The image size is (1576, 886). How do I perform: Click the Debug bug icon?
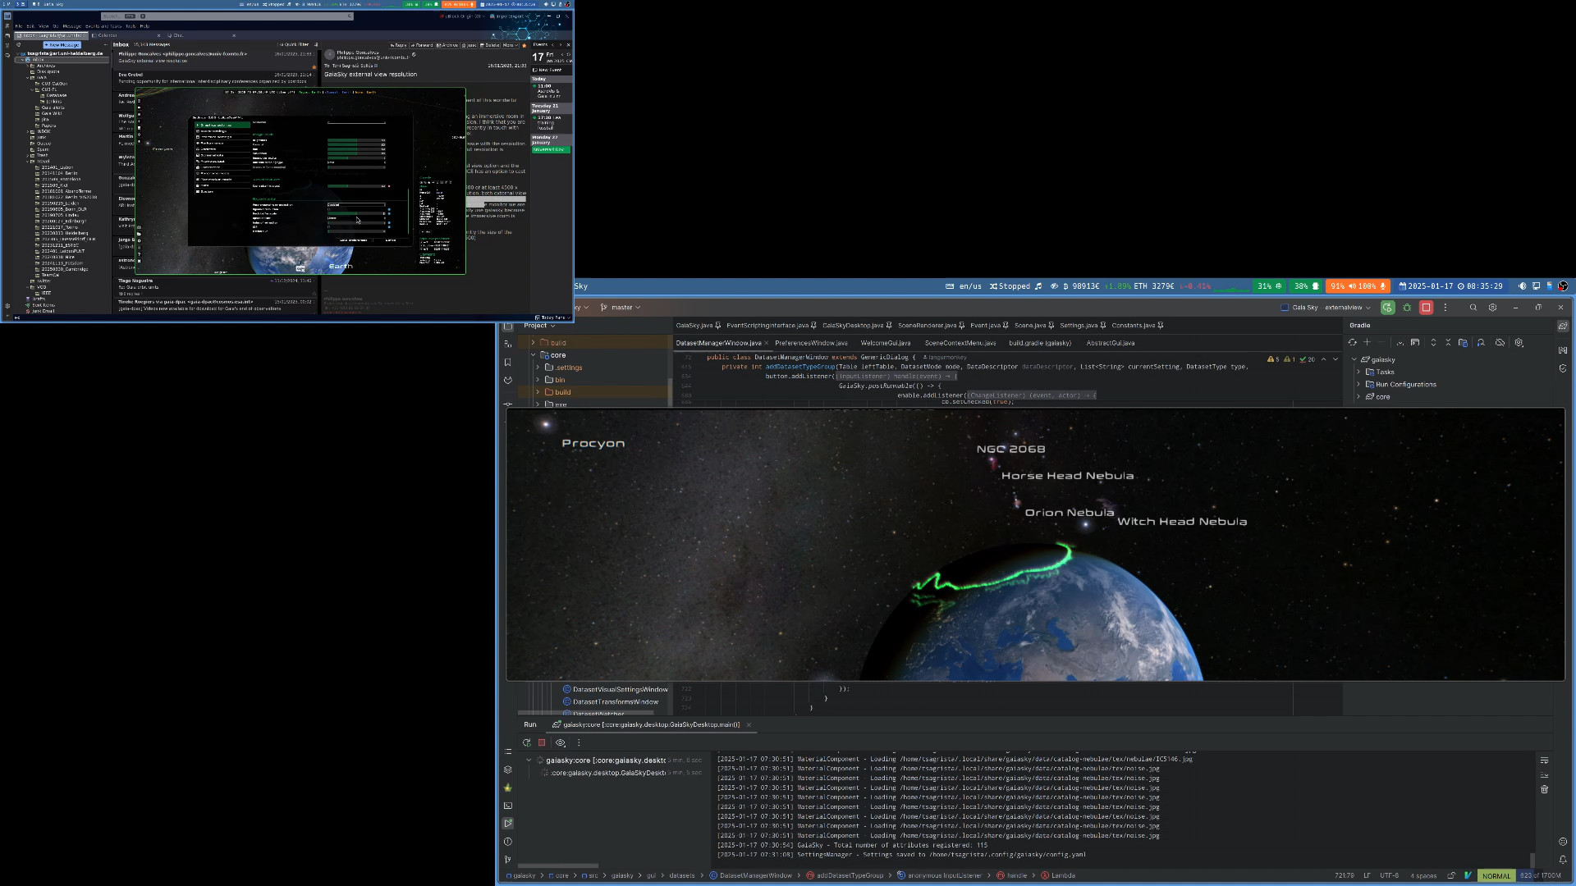(x=1407, y=308)
